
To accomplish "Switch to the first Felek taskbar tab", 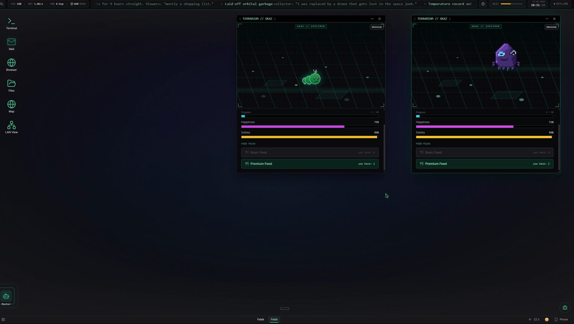I will (x=261, y=319).
